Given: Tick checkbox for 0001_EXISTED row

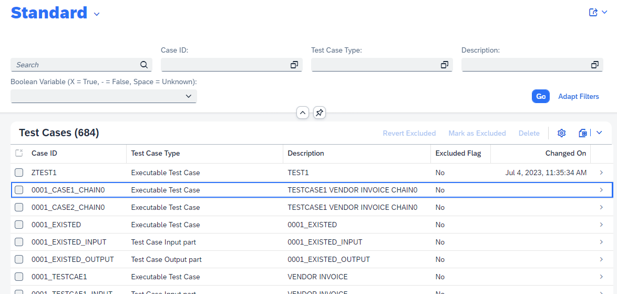Looking at the screenshot, I should point(19,225).
